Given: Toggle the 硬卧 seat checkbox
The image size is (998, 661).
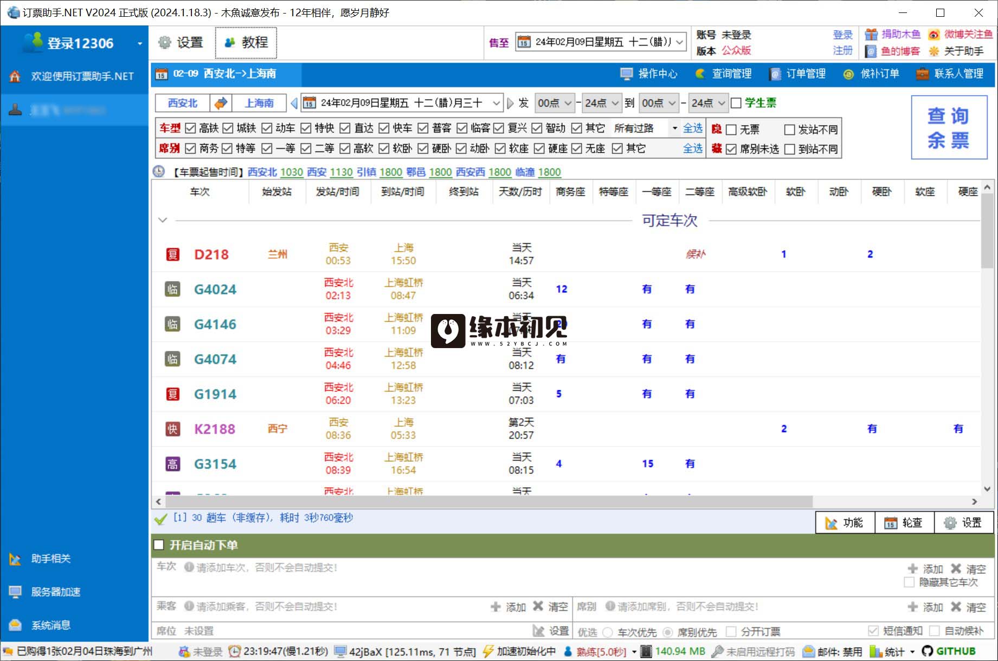Looking at the screenshot, I should coord(423,148).
